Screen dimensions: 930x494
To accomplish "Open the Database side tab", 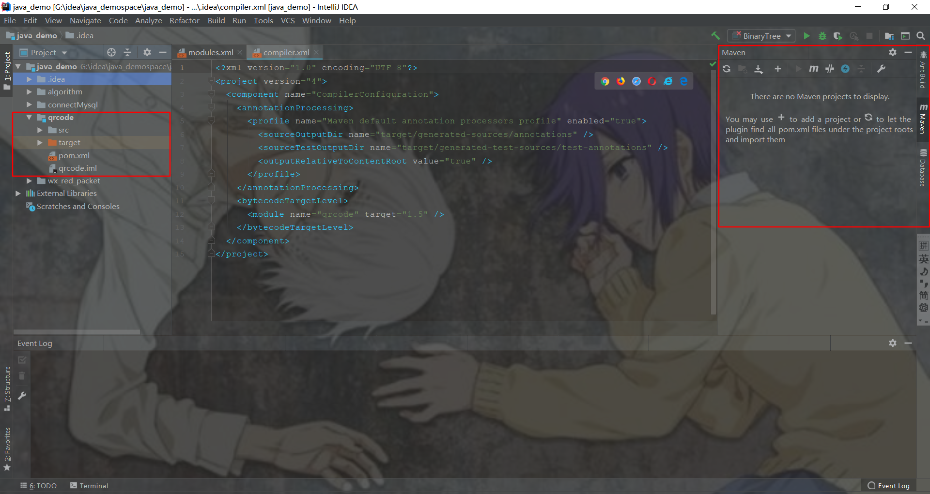I will (x=923, y=168).
